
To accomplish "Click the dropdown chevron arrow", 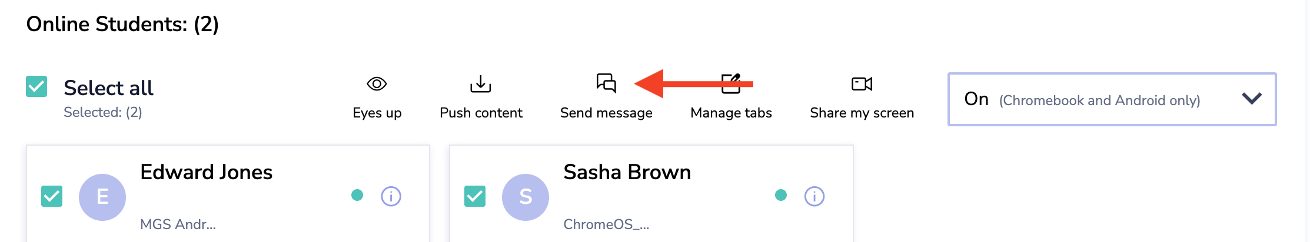I will pos(1252,99).
